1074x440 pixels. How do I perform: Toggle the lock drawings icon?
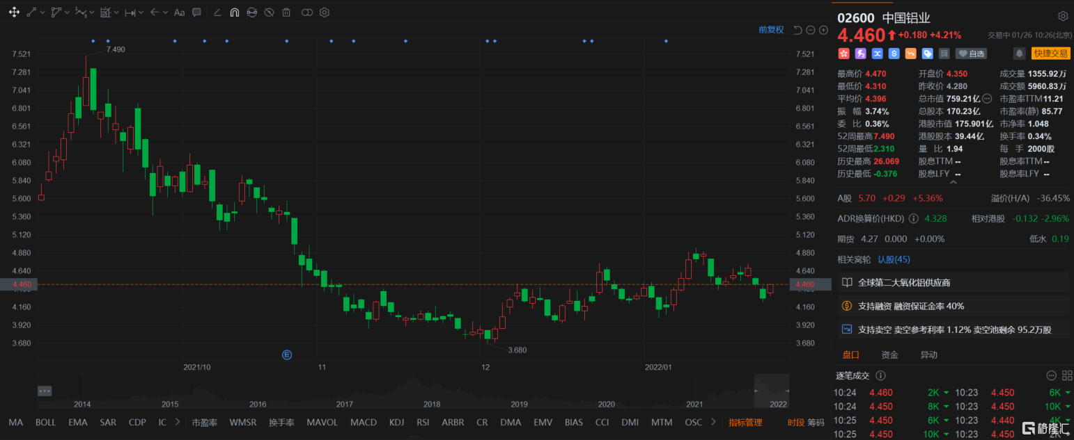[251, 13]
